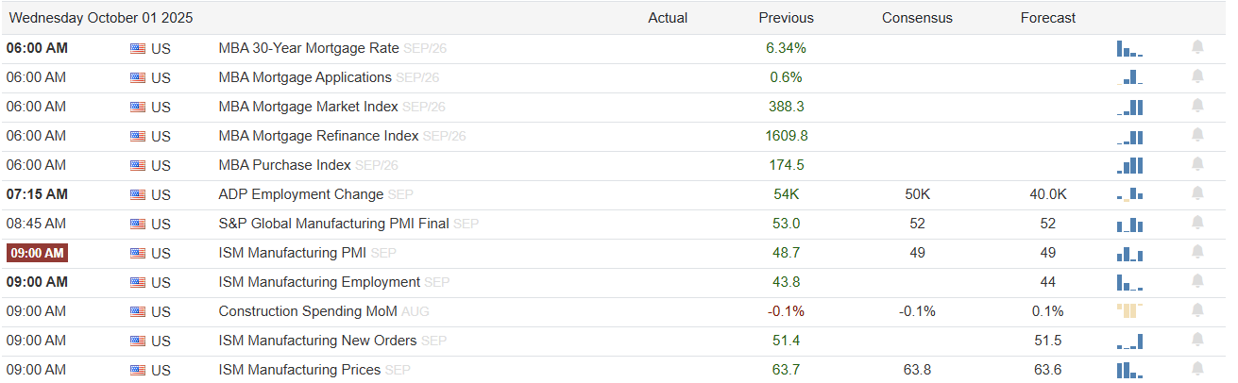Open ADP Employment Change event link
The image size is (1238, 383).
tap(300, 194)
